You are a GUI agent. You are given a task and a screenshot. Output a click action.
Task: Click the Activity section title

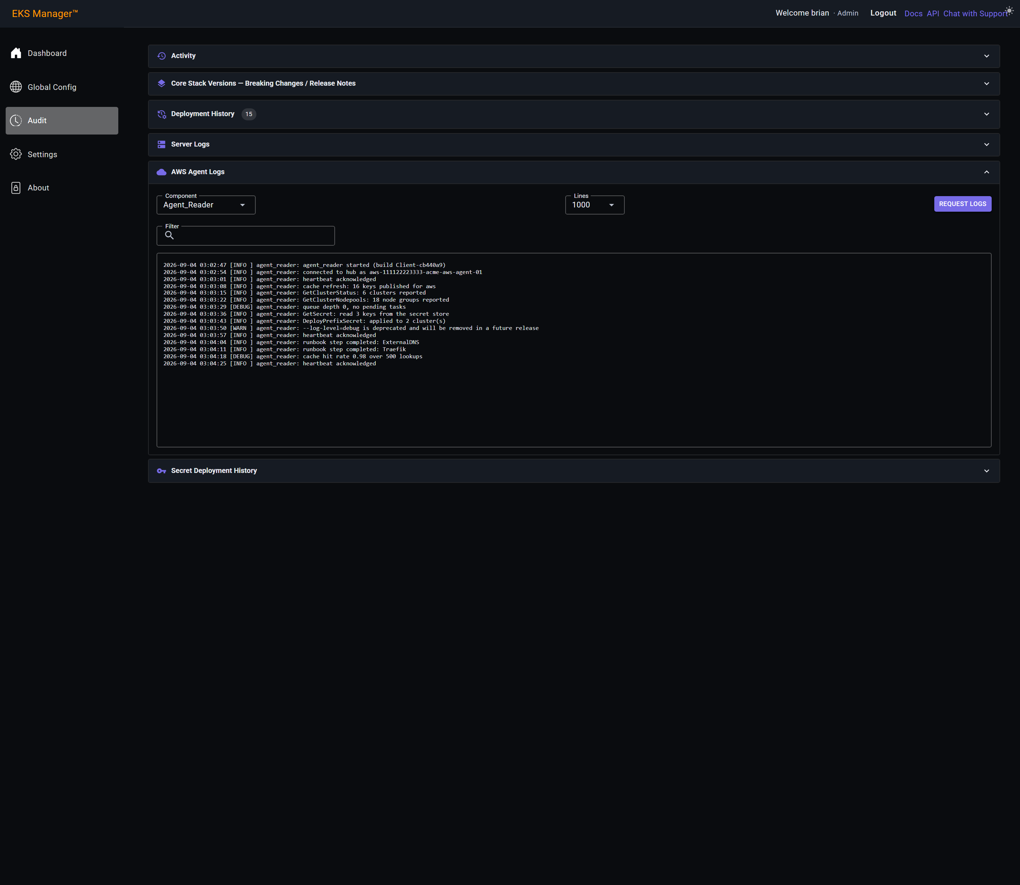[183, 56]
